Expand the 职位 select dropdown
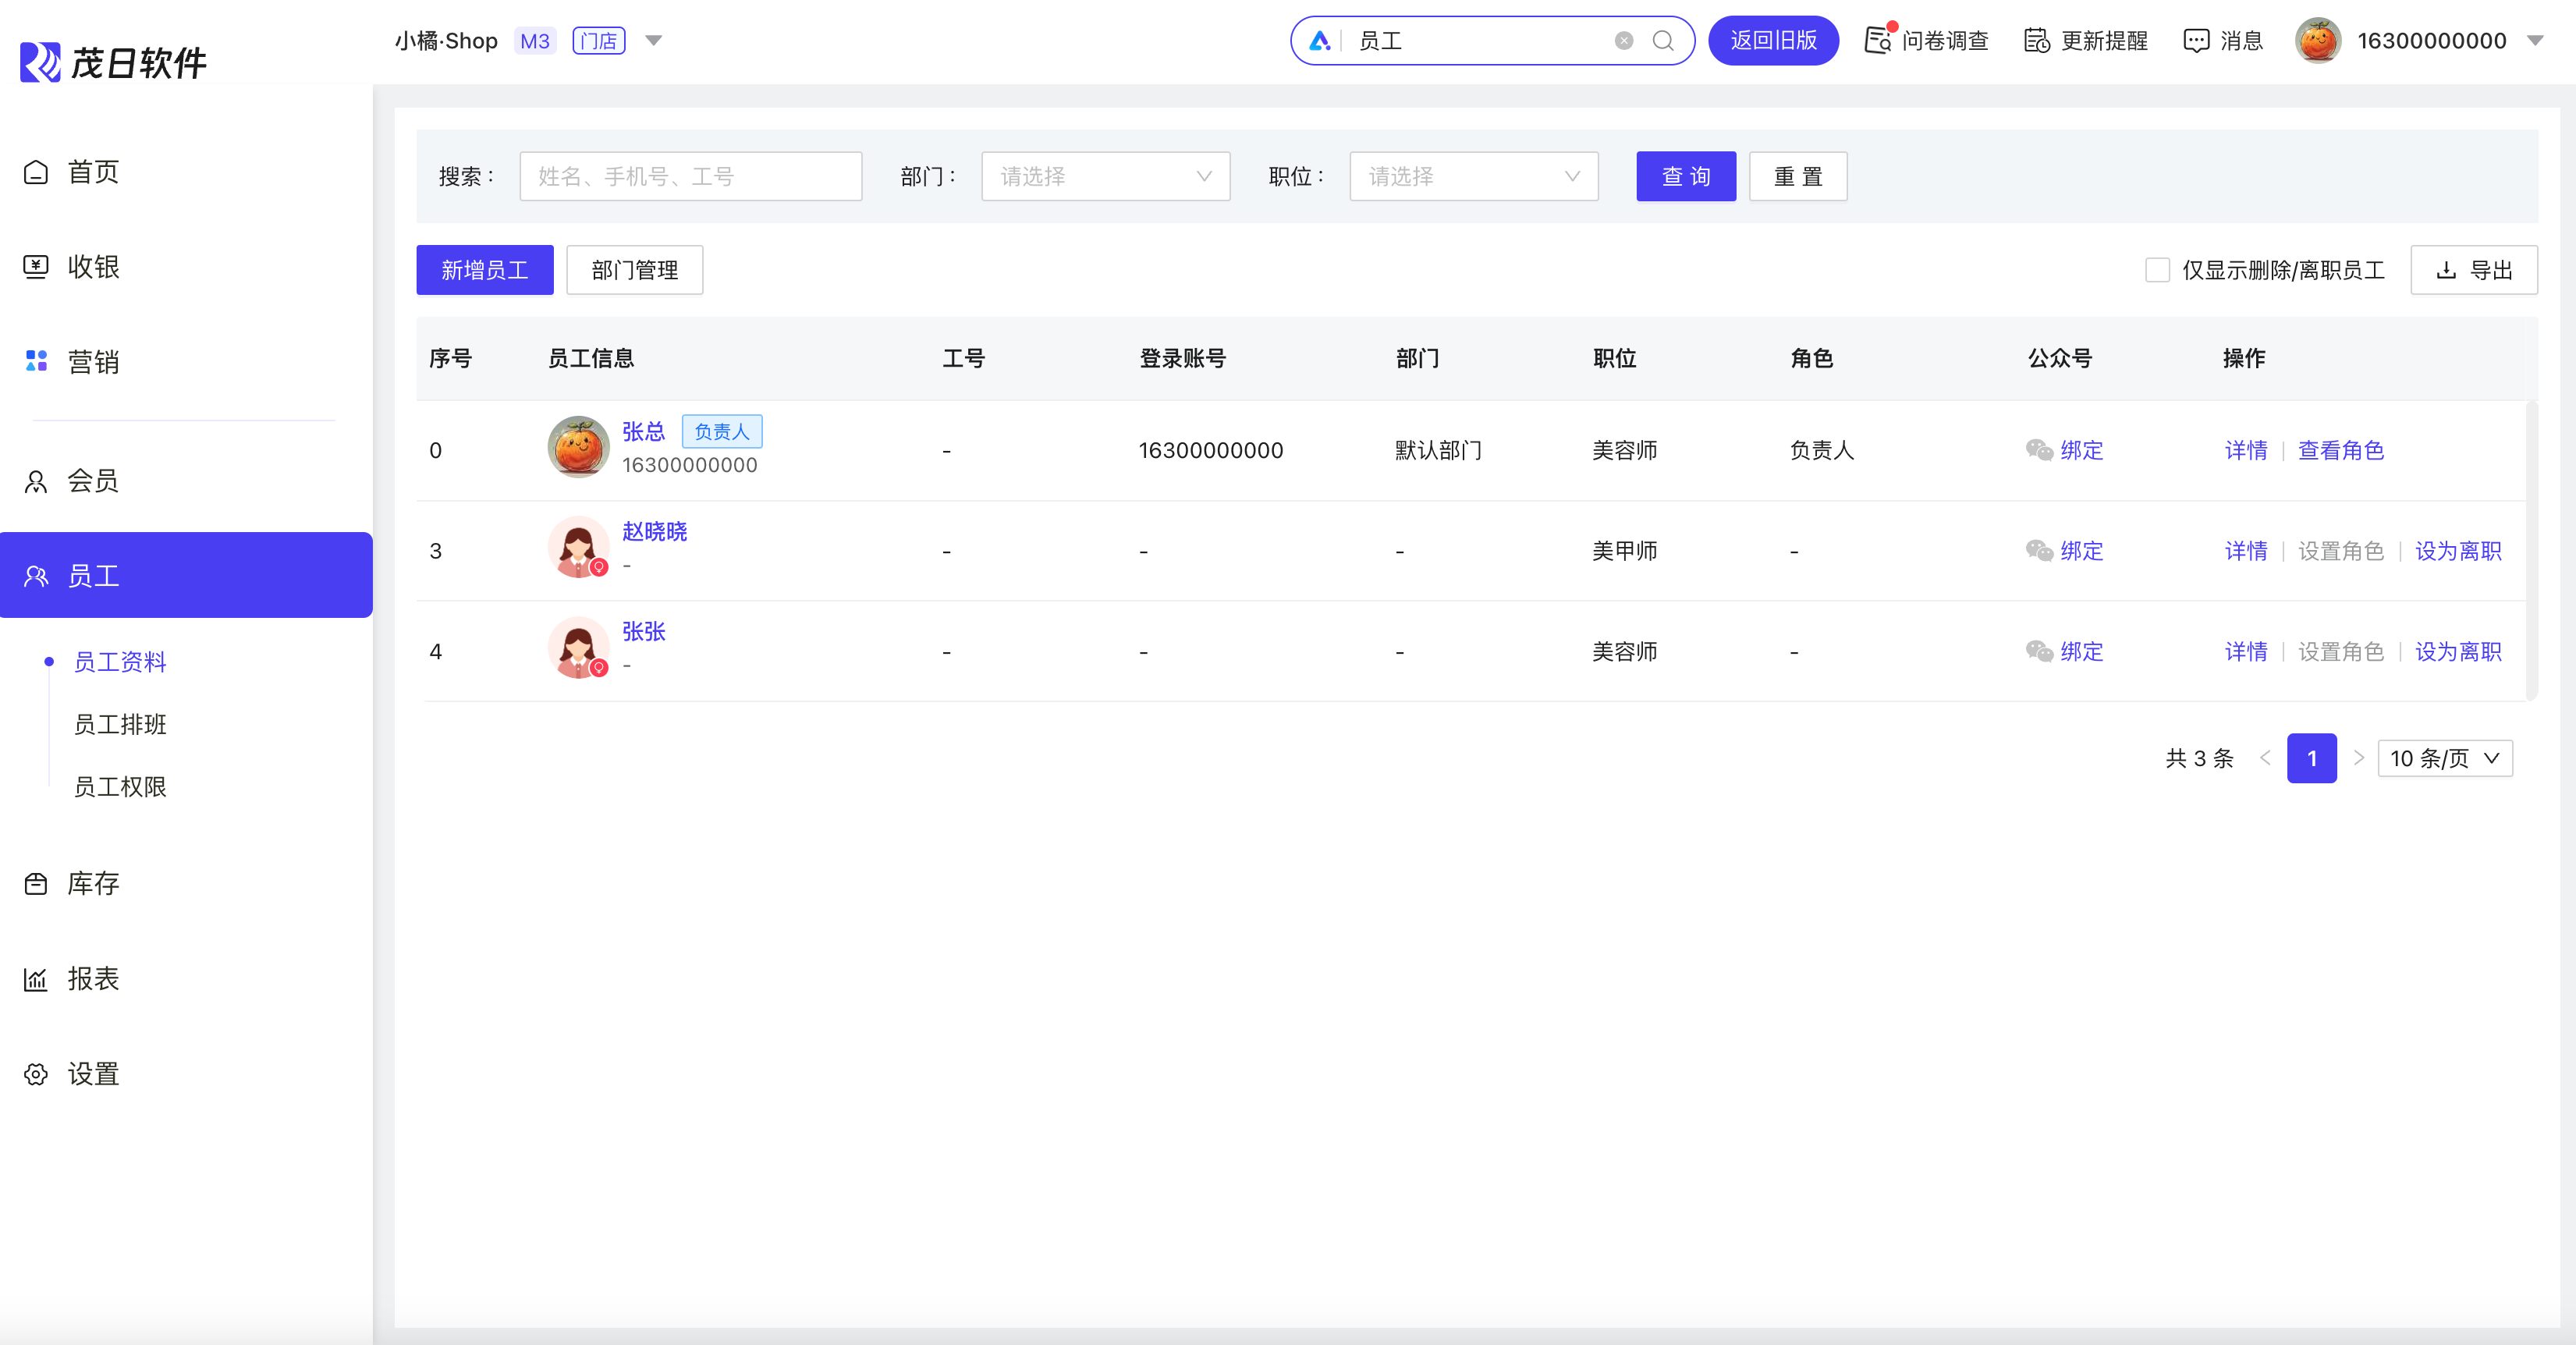 1473,177
